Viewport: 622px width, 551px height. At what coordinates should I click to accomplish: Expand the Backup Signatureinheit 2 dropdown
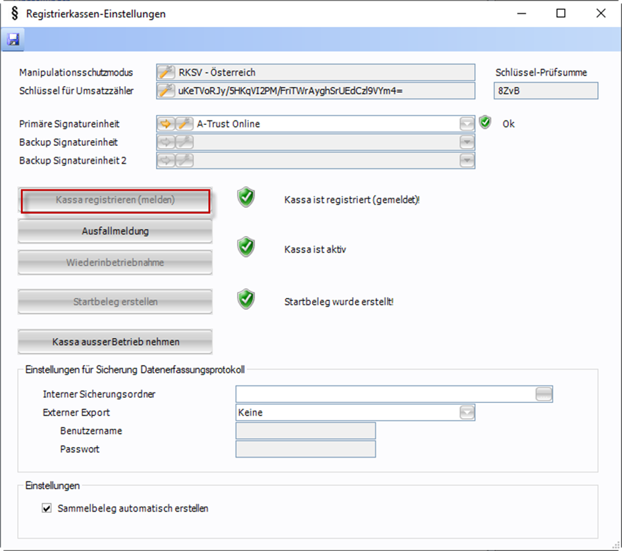tap(467, 160)
